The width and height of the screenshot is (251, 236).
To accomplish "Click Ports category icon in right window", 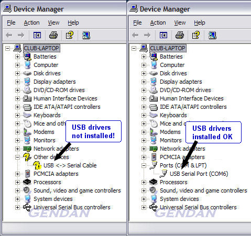I will coord(154,165).
